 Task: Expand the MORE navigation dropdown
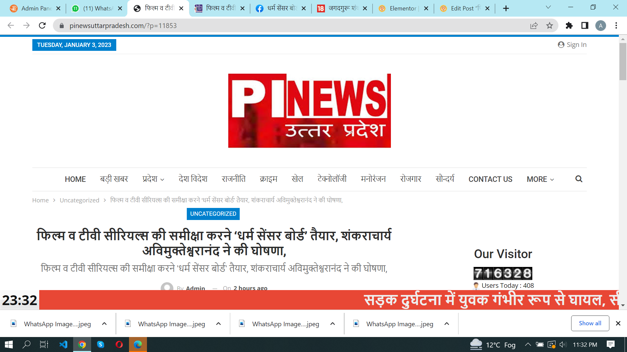[x=540, y=179]
